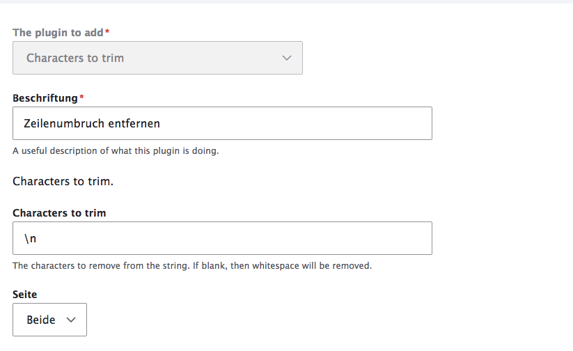Click the chevron arrow next to Beide
The image size is (573, 351).
click(70, 320)
